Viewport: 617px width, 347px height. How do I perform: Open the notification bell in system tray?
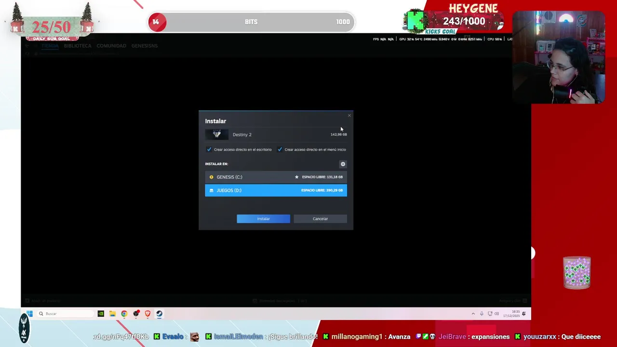(x=524, y=314)
